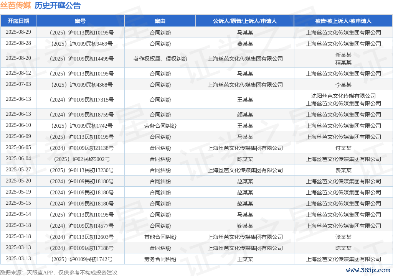Viewport: 393px width, 276px height.
Task: Click the date cell 2025-07-03
Action: tap(18, 84)
